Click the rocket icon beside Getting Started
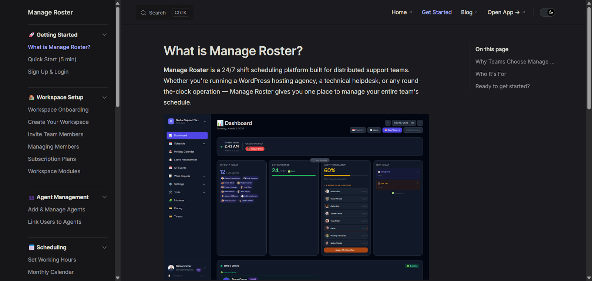The height and width of the screenshot is (281, 592). pos(31,35)
